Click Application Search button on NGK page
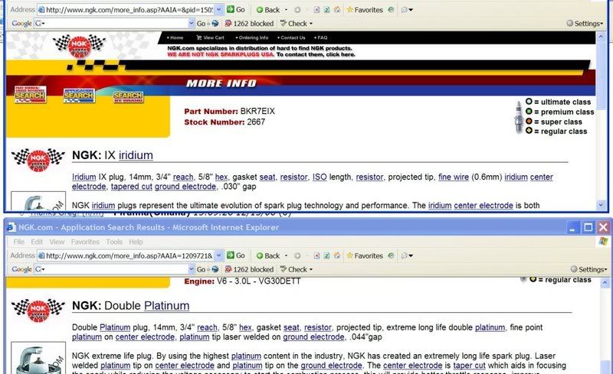 (x=79, y=95)
